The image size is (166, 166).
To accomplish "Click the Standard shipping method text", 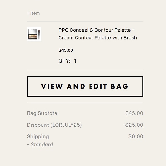I will [41, 144].
